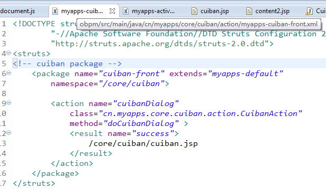The image size is (326, 189).
Task: Click the action name value "cuibanDialog"
Action: pos(146,103)
